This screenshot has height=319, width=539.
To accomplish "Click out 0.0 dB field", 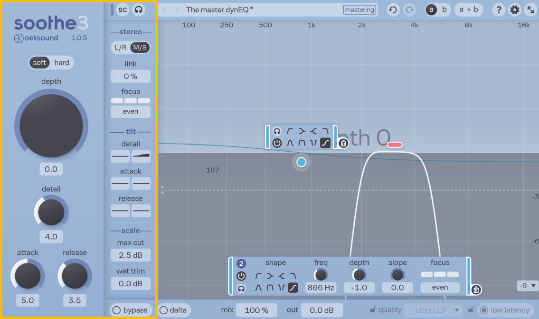I will [x=322, y=310].
